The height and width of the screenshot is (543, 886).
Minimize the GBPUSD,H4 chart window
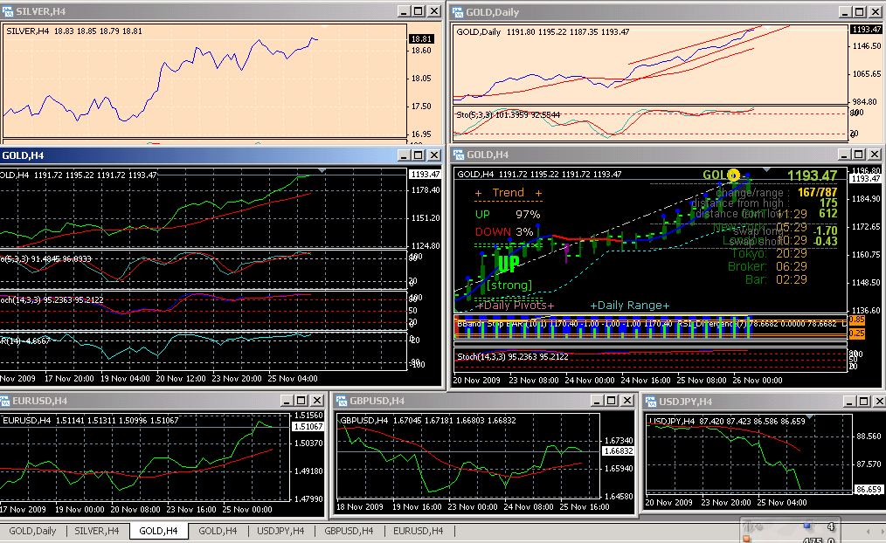(x=597, y=400)
